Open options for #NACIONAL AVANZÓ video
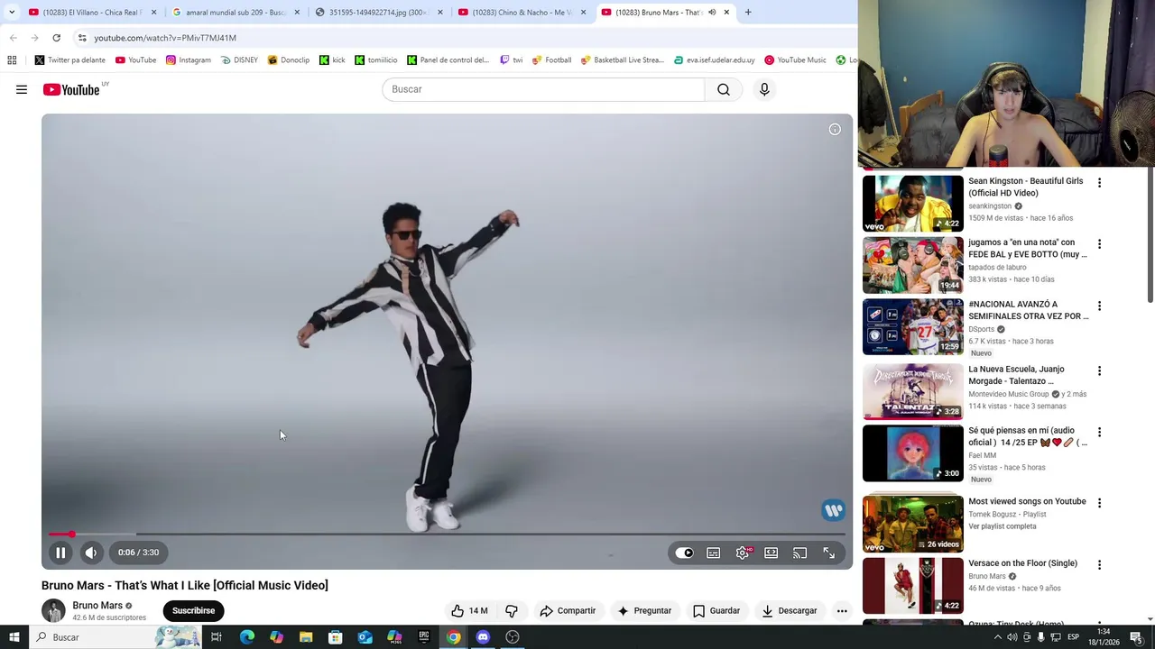This screenshot has height=649, width=1155. pos(1099,306)
